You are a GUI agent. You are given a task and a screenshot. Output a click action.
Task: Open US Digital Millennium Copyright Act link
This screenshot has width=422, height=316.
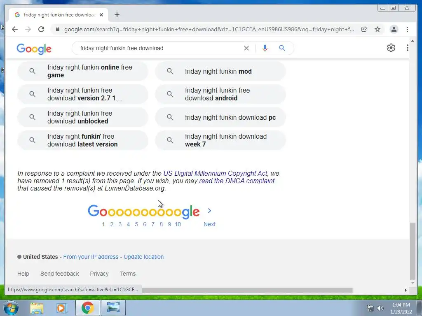coord(215,173)
